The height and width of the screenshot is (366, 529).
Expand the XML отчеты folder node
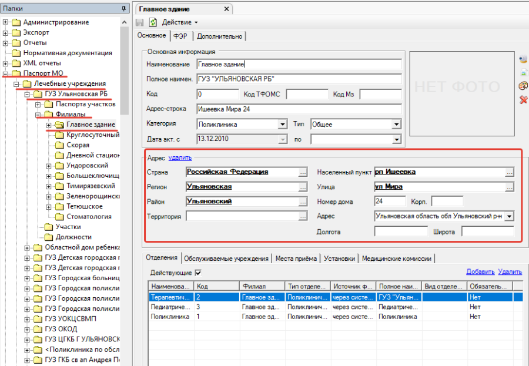(5, 63)
